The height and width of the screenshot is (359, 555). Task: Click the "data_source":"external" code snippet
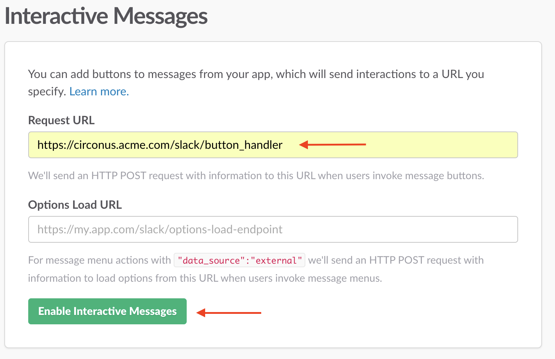pyautogui.click(x=240, y=260)
